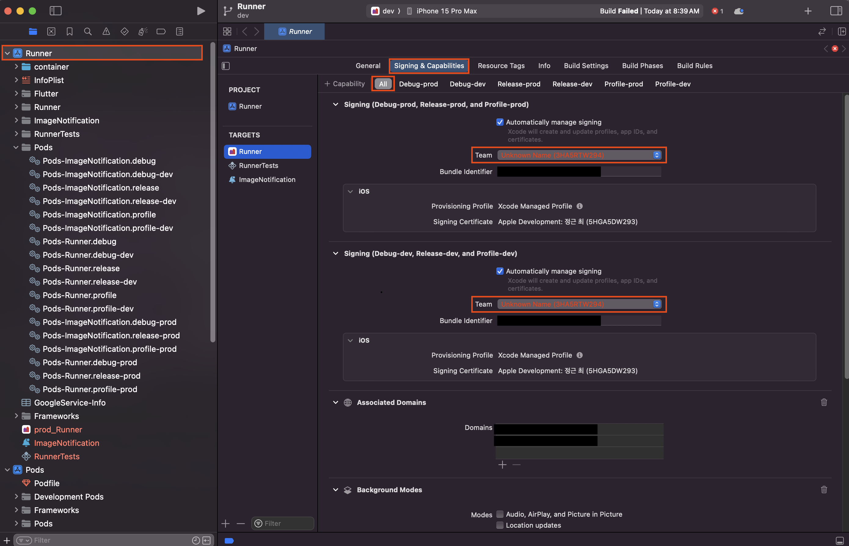Collapse the prod Signing section
849x546 pixels.
(x=335, y=104)
